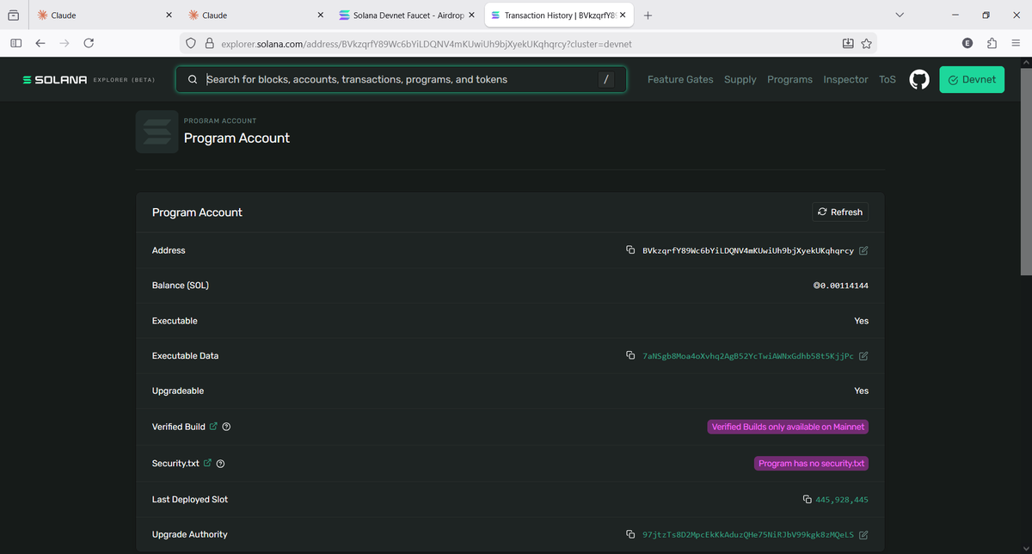This screenshot has width=1032, height=554.
Task: Open the Firefox View icon before the tabs
Action: tap(15, 15)
